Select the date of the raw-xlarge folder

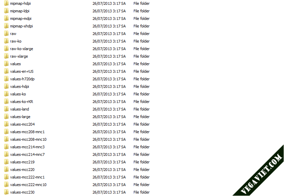coord(109,56)
